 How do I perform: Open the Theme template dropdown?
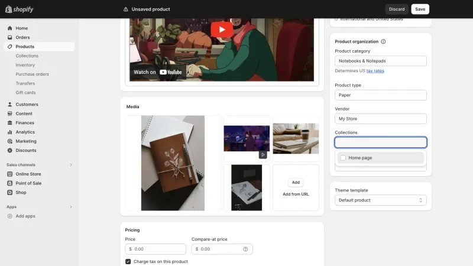pyautogui.click(x=380, y=200)
